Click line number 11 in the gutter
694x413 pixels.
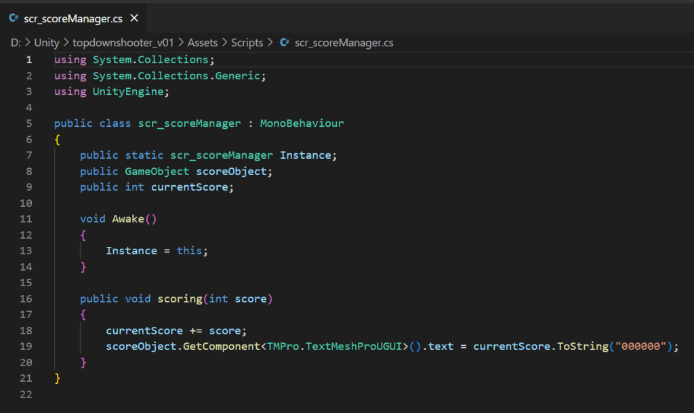tap(26, 219)
